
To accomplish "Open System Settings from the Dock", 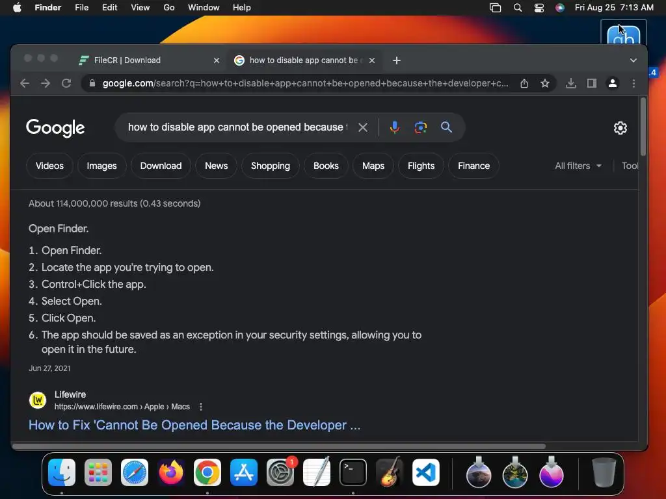I will [280, 472].
